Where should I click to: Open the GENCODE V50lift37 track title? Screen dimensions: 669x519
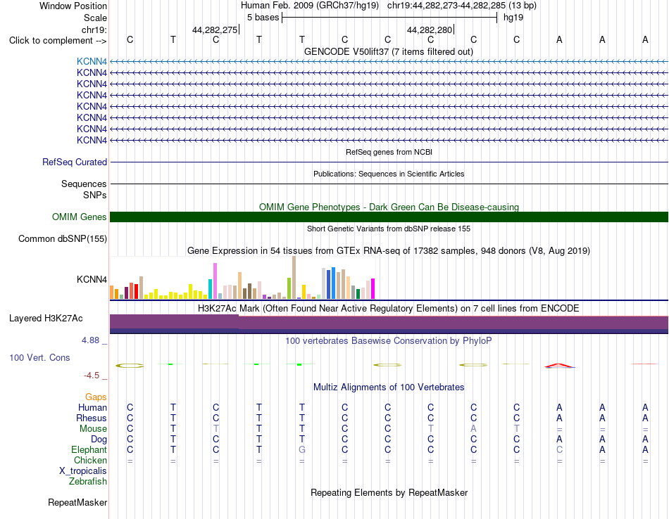[x=389, y=51]
